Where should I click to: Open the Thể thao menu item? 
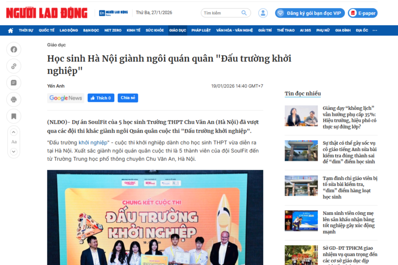[x=286, y=30]
